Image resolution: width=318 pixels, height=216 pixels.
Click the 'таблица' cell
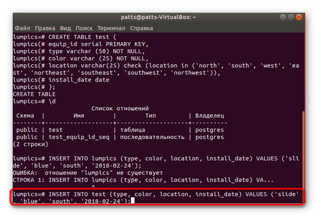133,130
